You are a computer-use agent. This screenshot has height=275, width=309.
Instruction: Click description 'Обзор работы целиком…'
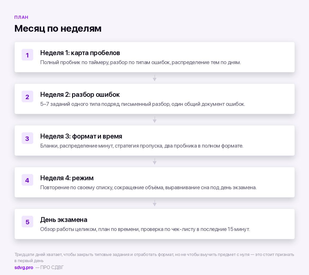coord(145,229)
